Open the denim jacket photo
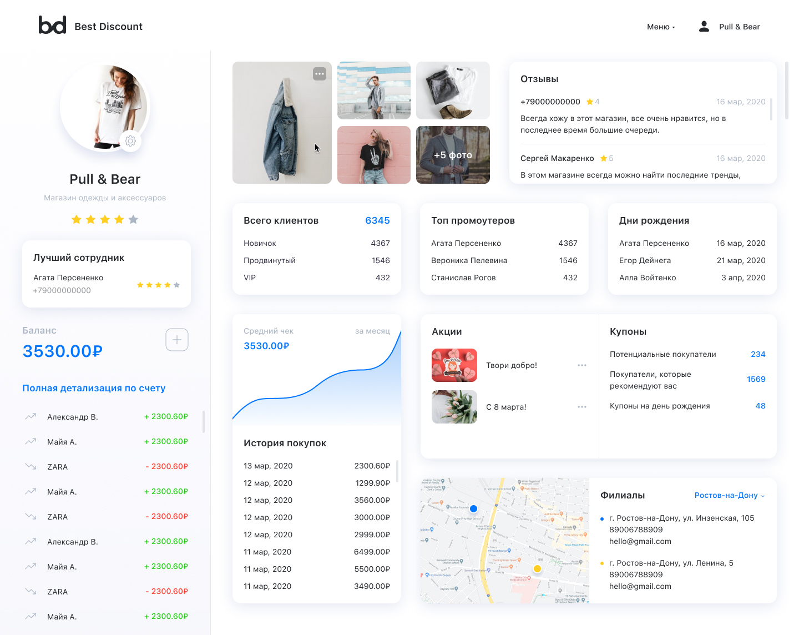Screen dimensions: 799x635 click(x=282, y=123)
